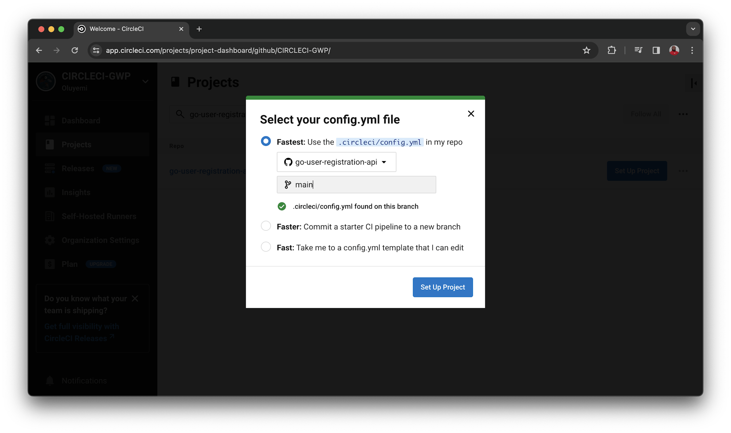Open the CIRCLECI-GWP organization switcher
The width and height of the screenshot is (731, 433).
[145, 81]
